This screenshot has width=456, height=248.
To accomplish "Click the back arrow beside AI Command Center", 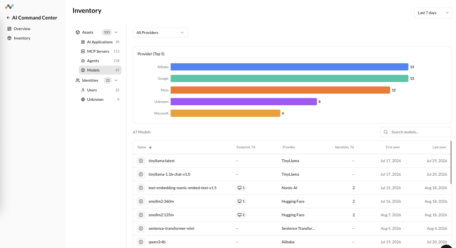I will click(x=8, y=18).
